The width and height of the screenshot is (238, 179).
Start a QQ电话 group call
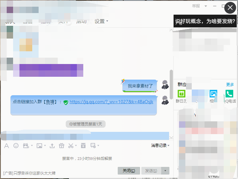[229, 94]
